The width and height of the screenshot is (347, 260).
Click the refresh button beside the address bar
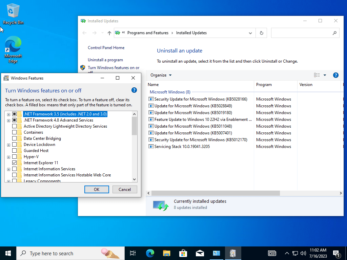[261, 33]
